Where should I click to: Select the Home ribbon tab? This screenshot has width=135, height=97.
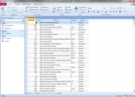(x=10, y=4)
